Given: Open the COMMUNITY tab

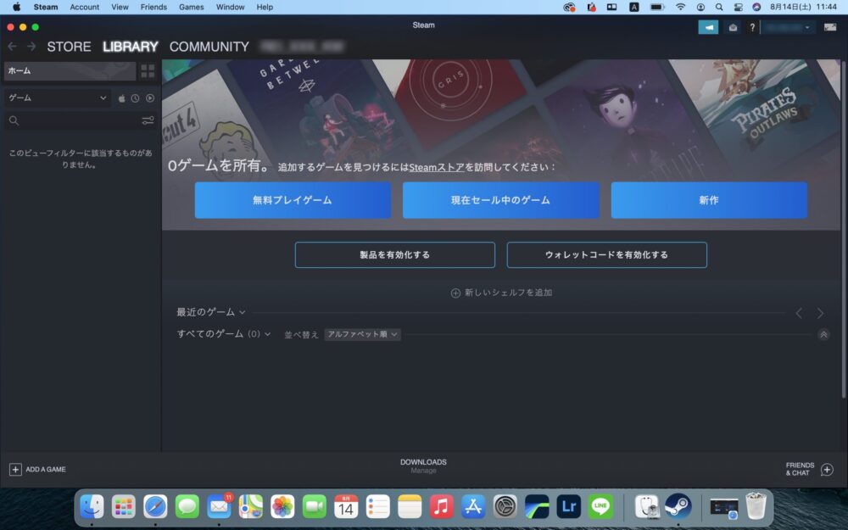Looking at the screenshot, I should (209, 47).
